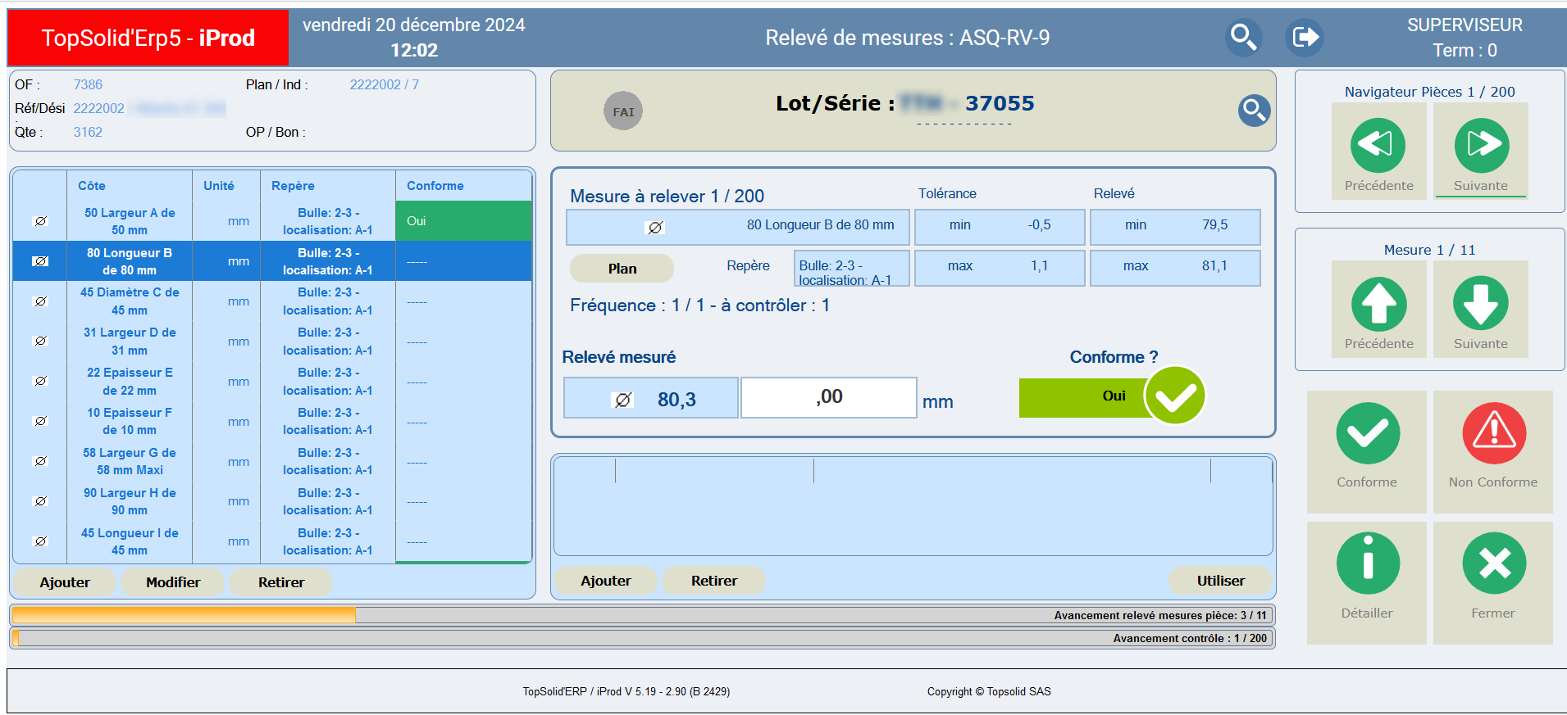Click diameter icon of 90 Largeur H row
The height and width of the screenshot is (715, 1567).
pyautogui.click(x=40, y=501)
